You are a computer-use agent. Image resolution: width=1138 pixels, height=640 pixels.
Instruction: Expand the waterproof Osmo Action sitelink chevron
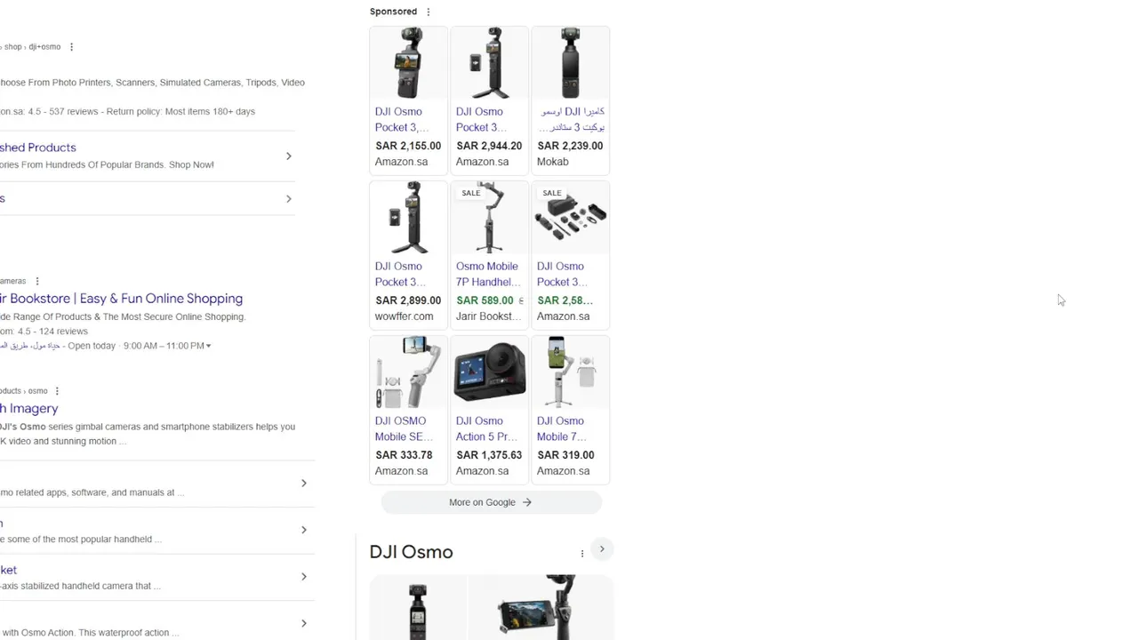coord(303,623)
